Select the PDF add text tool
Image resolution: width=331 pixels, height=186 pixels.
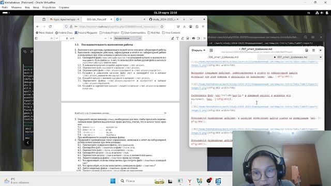177,38
